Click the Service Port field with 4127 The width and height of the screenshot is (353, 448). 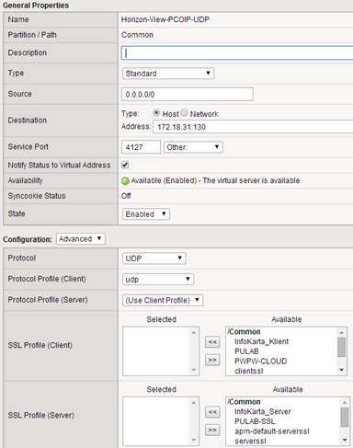(x=141, y=147)
